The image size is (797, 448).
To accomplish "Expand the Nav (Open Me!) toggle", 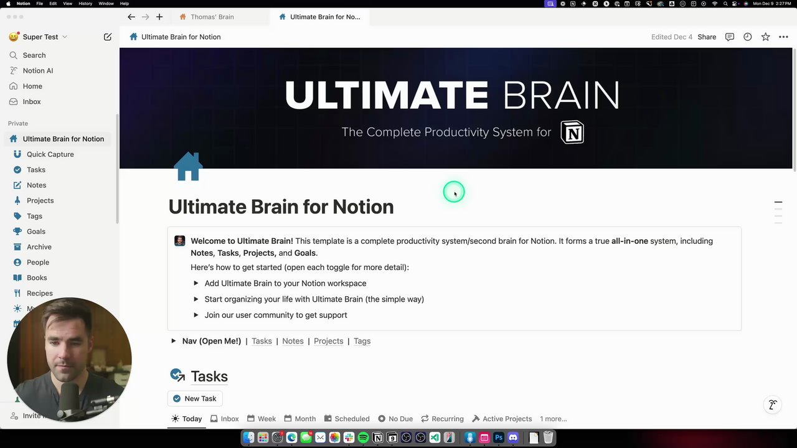I will click(x=173, y=341).
